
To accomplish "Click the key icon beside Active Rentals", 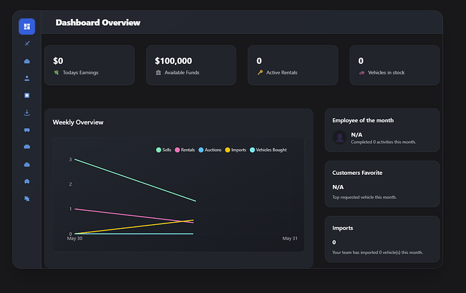I will coord(260,72).
